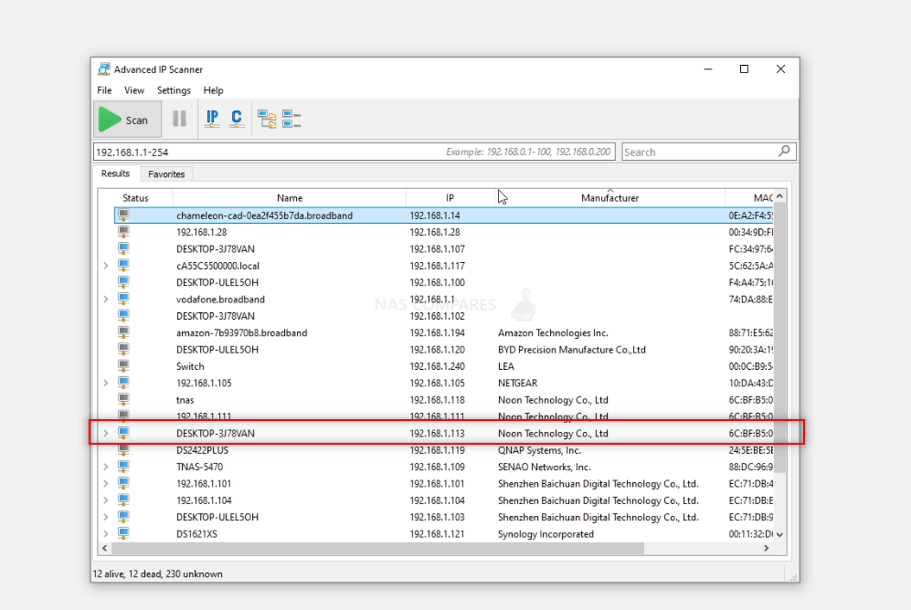Expand the TNAS-5470 row

(106, 467)
